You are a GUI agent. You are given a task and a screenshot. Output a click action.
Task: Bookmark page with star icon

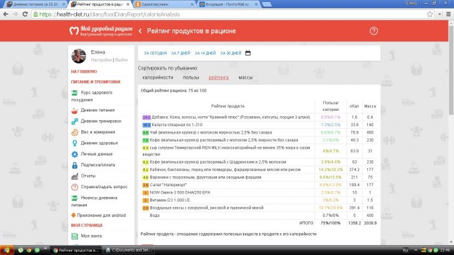point(430,14)
